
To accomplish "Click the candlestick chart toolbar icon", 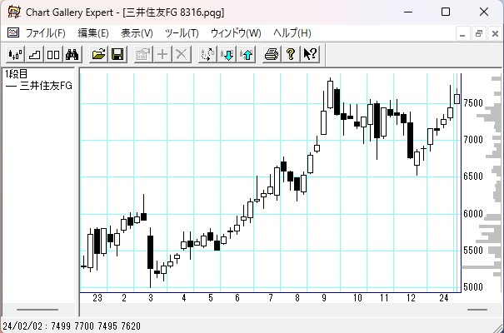I will [14, 55].
